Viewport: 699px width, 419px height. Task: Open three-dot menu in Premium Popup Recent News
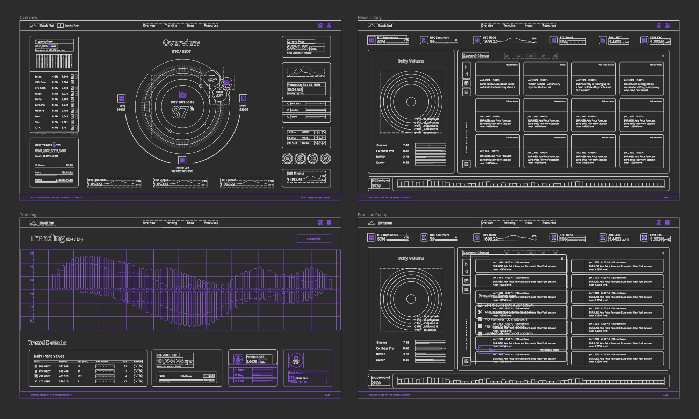663,253
